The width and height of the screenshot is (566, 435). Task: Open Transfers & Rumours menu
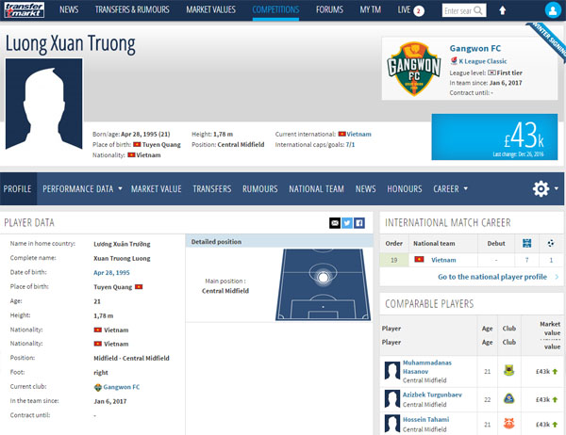pyautogui.click(x=132, y=9)
